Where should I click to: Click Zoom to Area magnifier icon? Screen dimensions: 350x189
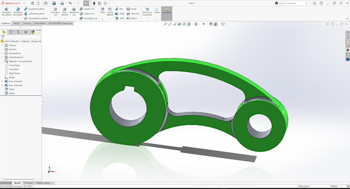[170, 24]
